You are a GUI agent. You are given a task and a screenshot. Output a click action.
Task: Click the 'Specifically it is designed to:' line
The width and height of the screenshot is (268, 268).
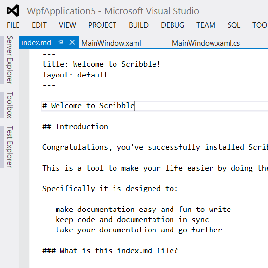[x=110, y=189]
